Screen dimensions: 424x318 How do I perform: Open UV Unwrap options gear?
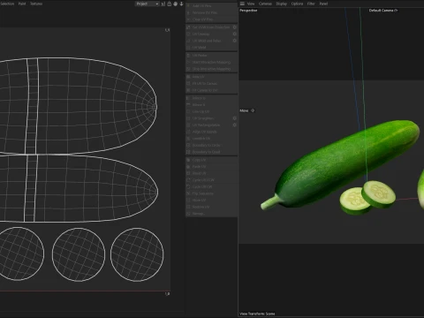(x=235, y=34)
